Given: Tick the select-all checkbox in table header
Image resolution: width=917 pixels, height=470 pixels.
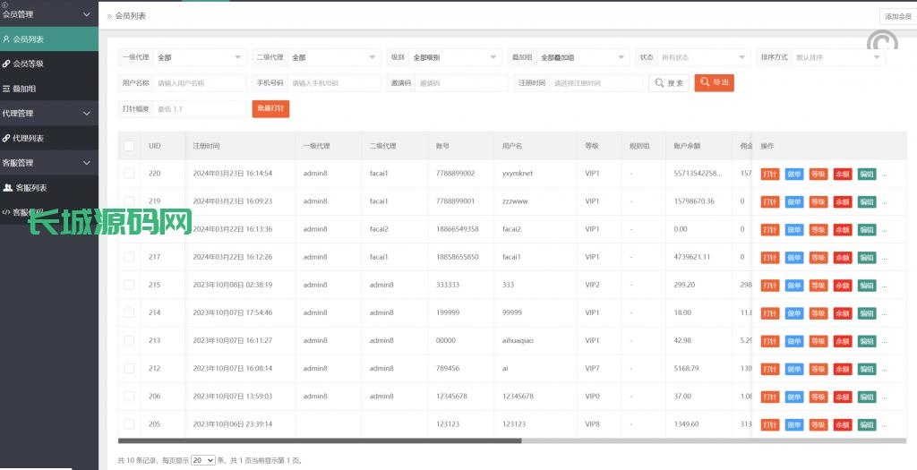Looking at the screenshot, I should pyautogui.click(x=129, y=146).
